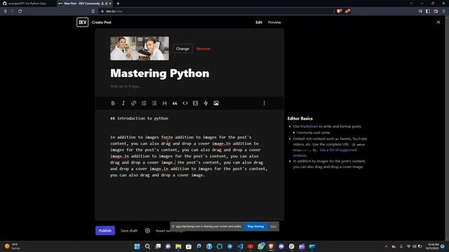449x252 pixels.
Task: Open the Markdown link in Editor Basics
Action: click(309, 126)
